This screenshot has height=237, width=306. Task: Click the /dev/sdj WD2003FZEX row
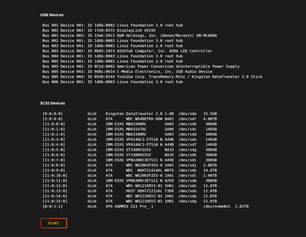(x=130, y=165)
